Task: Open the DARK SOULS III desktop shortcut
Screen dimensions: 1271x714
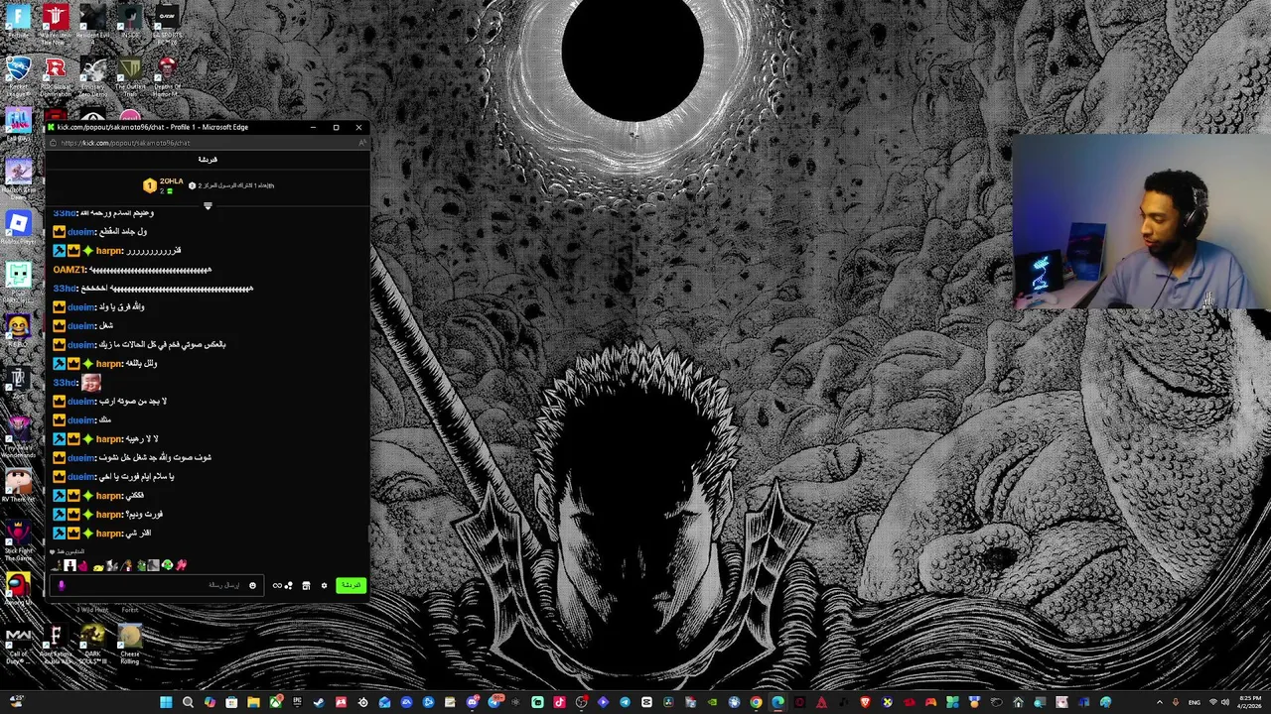Action: [x=92, y=643]
